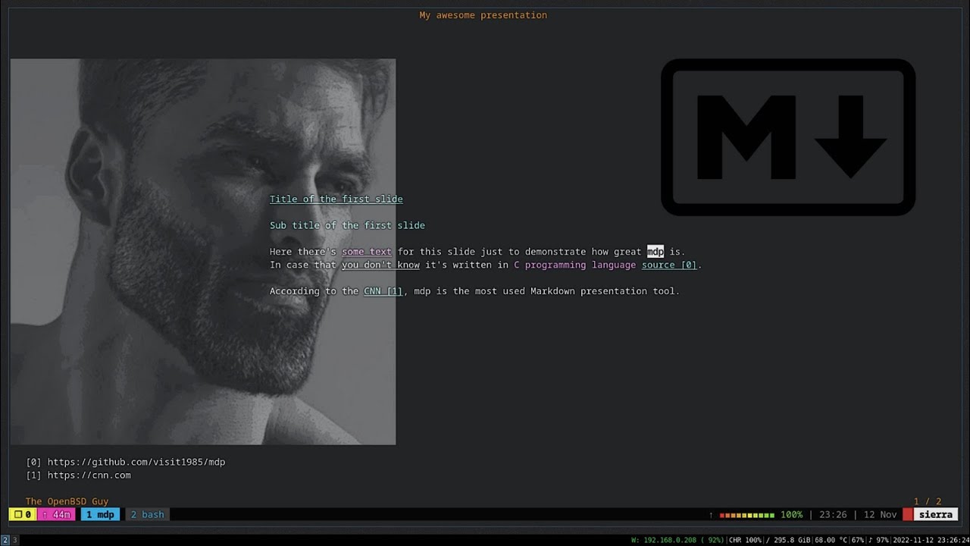Viewport: 970px width, 546px height.
Task: Click the '295.8 GiB' disk status
Action: point(789,540)
